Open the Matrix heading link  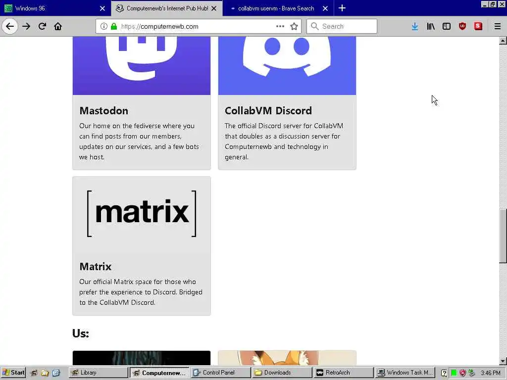(x=96, y=266)
